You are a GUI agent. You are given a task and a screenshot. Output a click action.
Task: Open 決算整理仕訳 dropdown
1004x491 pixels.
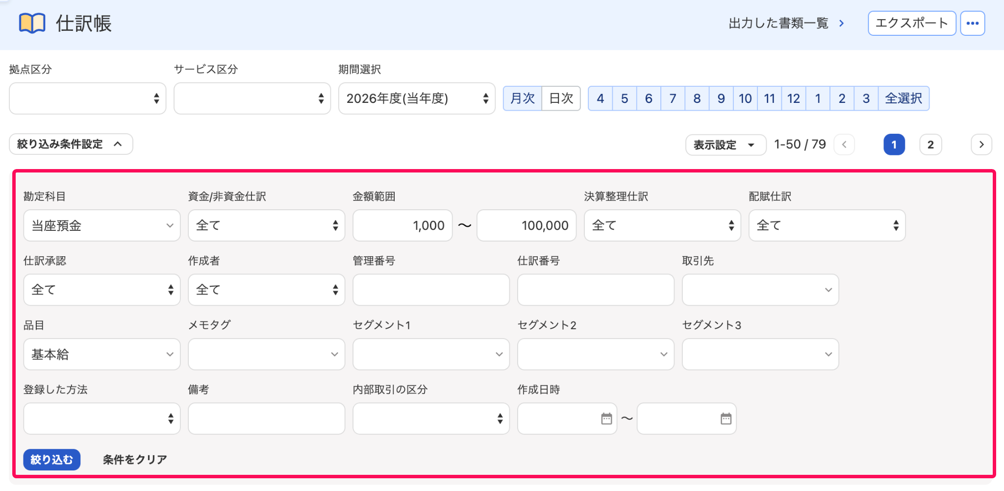click(662, 225)
